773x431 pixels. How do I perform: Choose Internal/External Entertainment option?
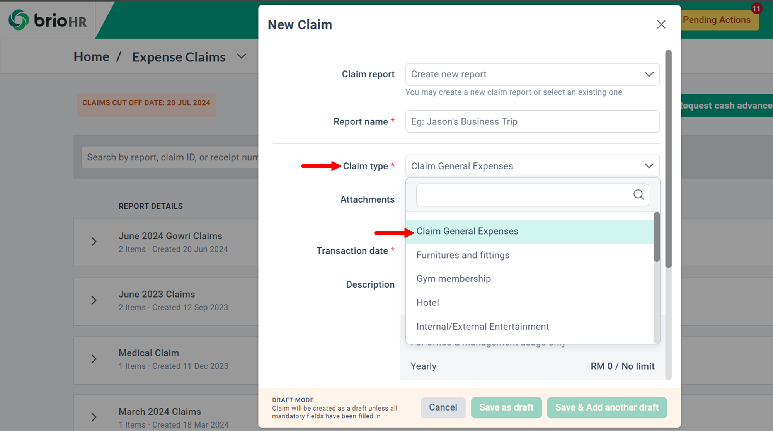482,327
